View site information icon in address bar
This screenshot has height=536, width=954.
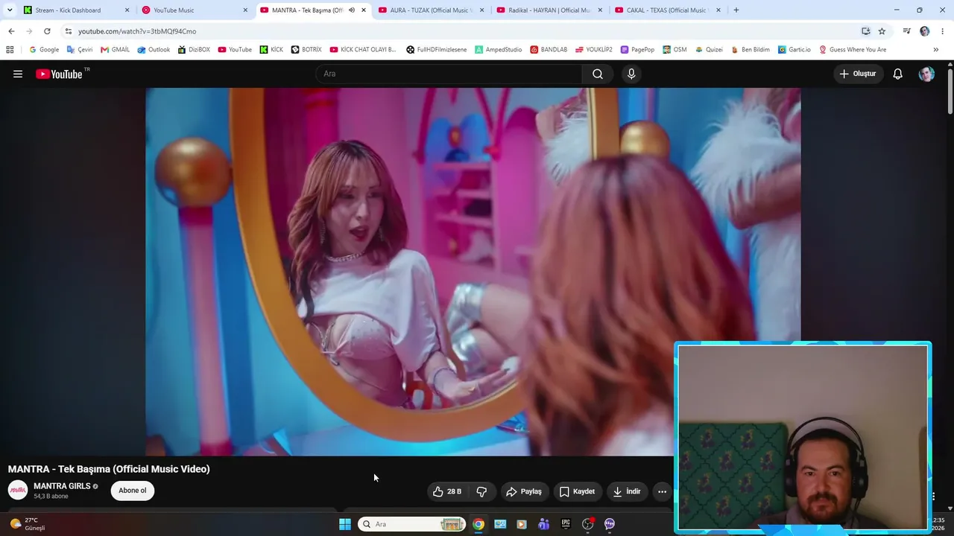click(69, 31)
